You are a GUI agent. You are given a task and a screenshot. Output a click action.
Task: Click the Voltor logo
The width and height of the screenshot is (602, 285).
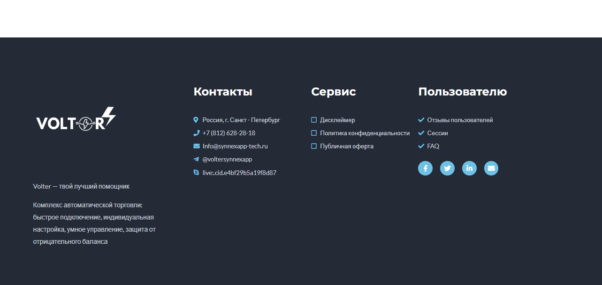pos(76,119)
